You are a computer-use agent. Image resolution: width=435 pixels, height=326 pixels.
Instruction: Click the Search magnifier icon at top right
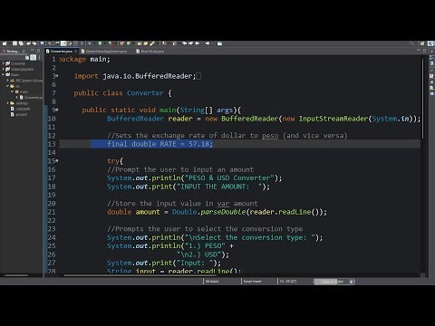[x=412, y=43]
